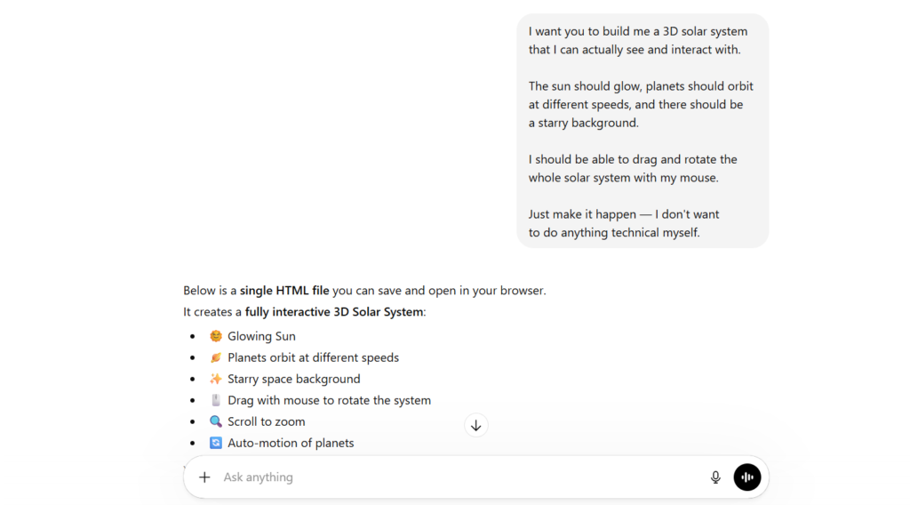Click the magnifier emoji beside Scroll to zoom

(x=216, y=421)
